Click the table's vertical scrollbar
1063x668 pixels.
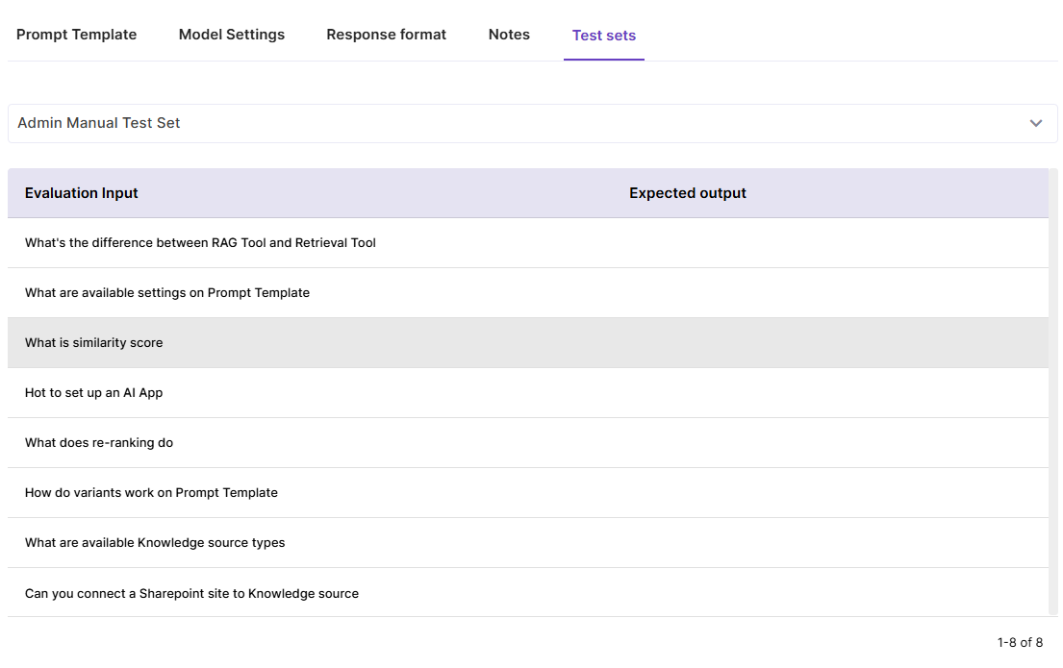(x=1052, y=384)
